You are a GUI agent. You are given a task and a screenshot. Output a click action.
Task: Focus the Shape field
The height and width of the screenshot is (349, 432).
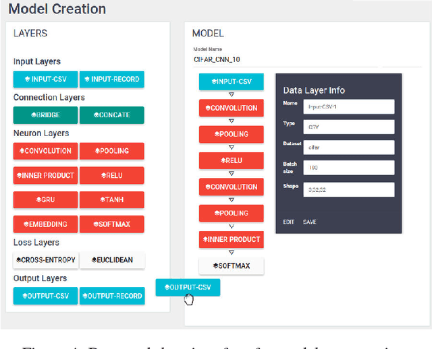click(x=349, y=190)
